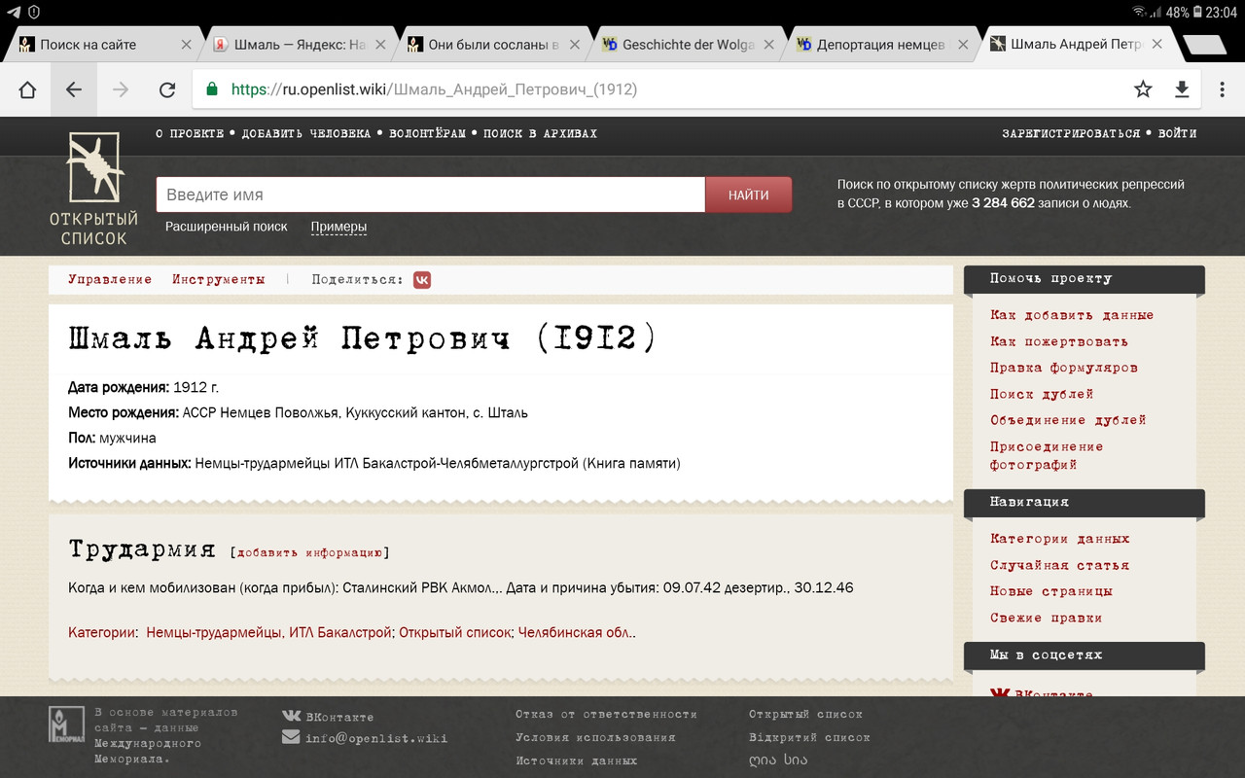Click the '[добавить информацию]' link
Image resolution: width=1245 pixels, height=778 pixels.
[309, 552]
